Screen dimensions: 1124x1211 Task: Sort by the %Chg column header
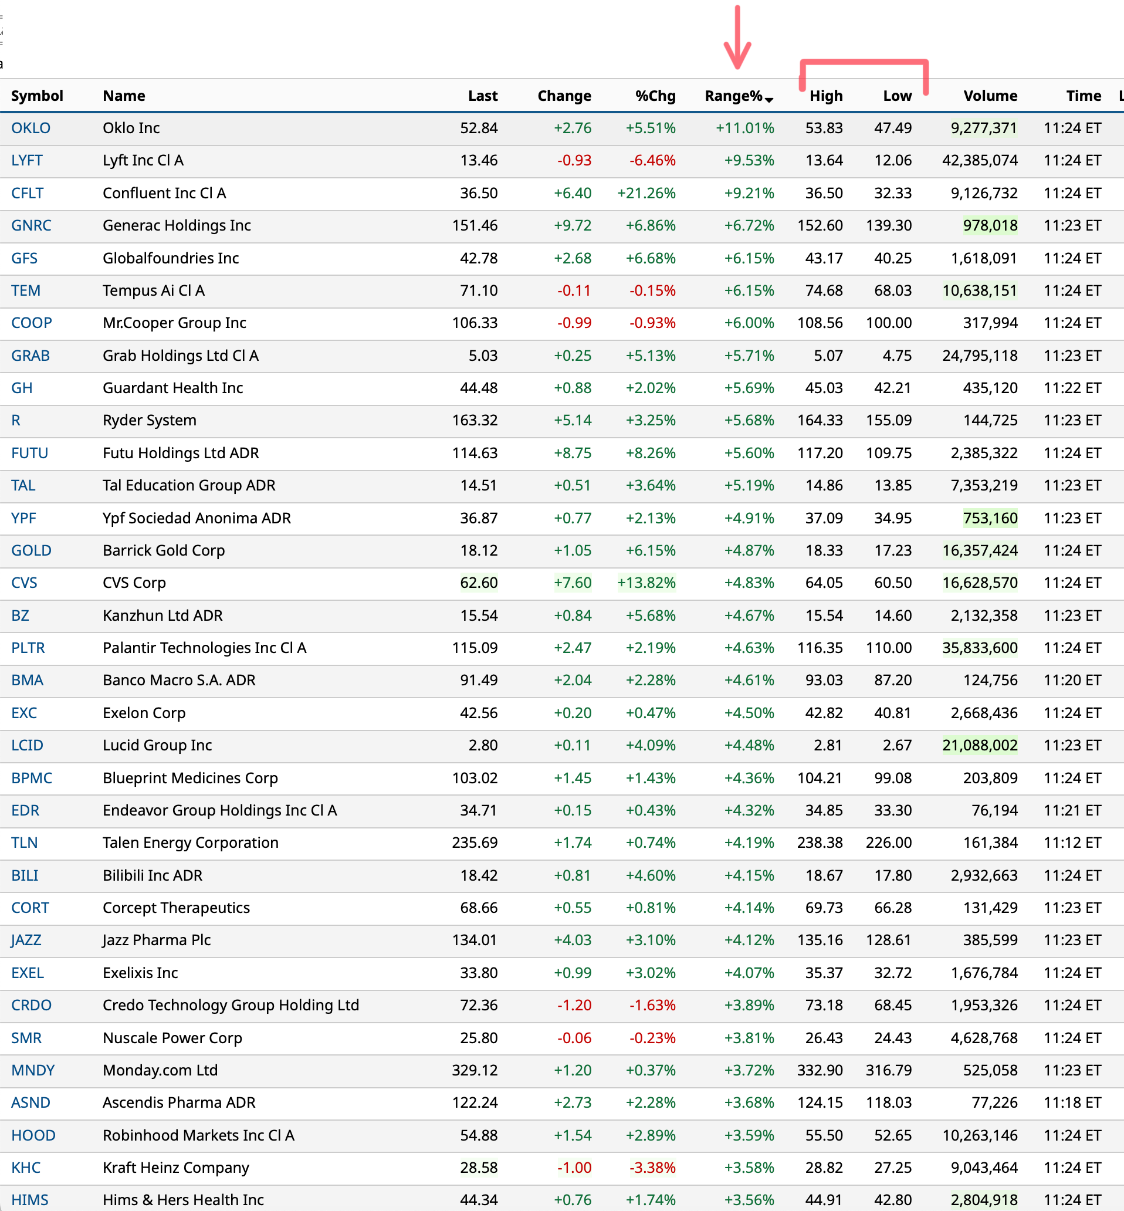(x=655, y=96)
